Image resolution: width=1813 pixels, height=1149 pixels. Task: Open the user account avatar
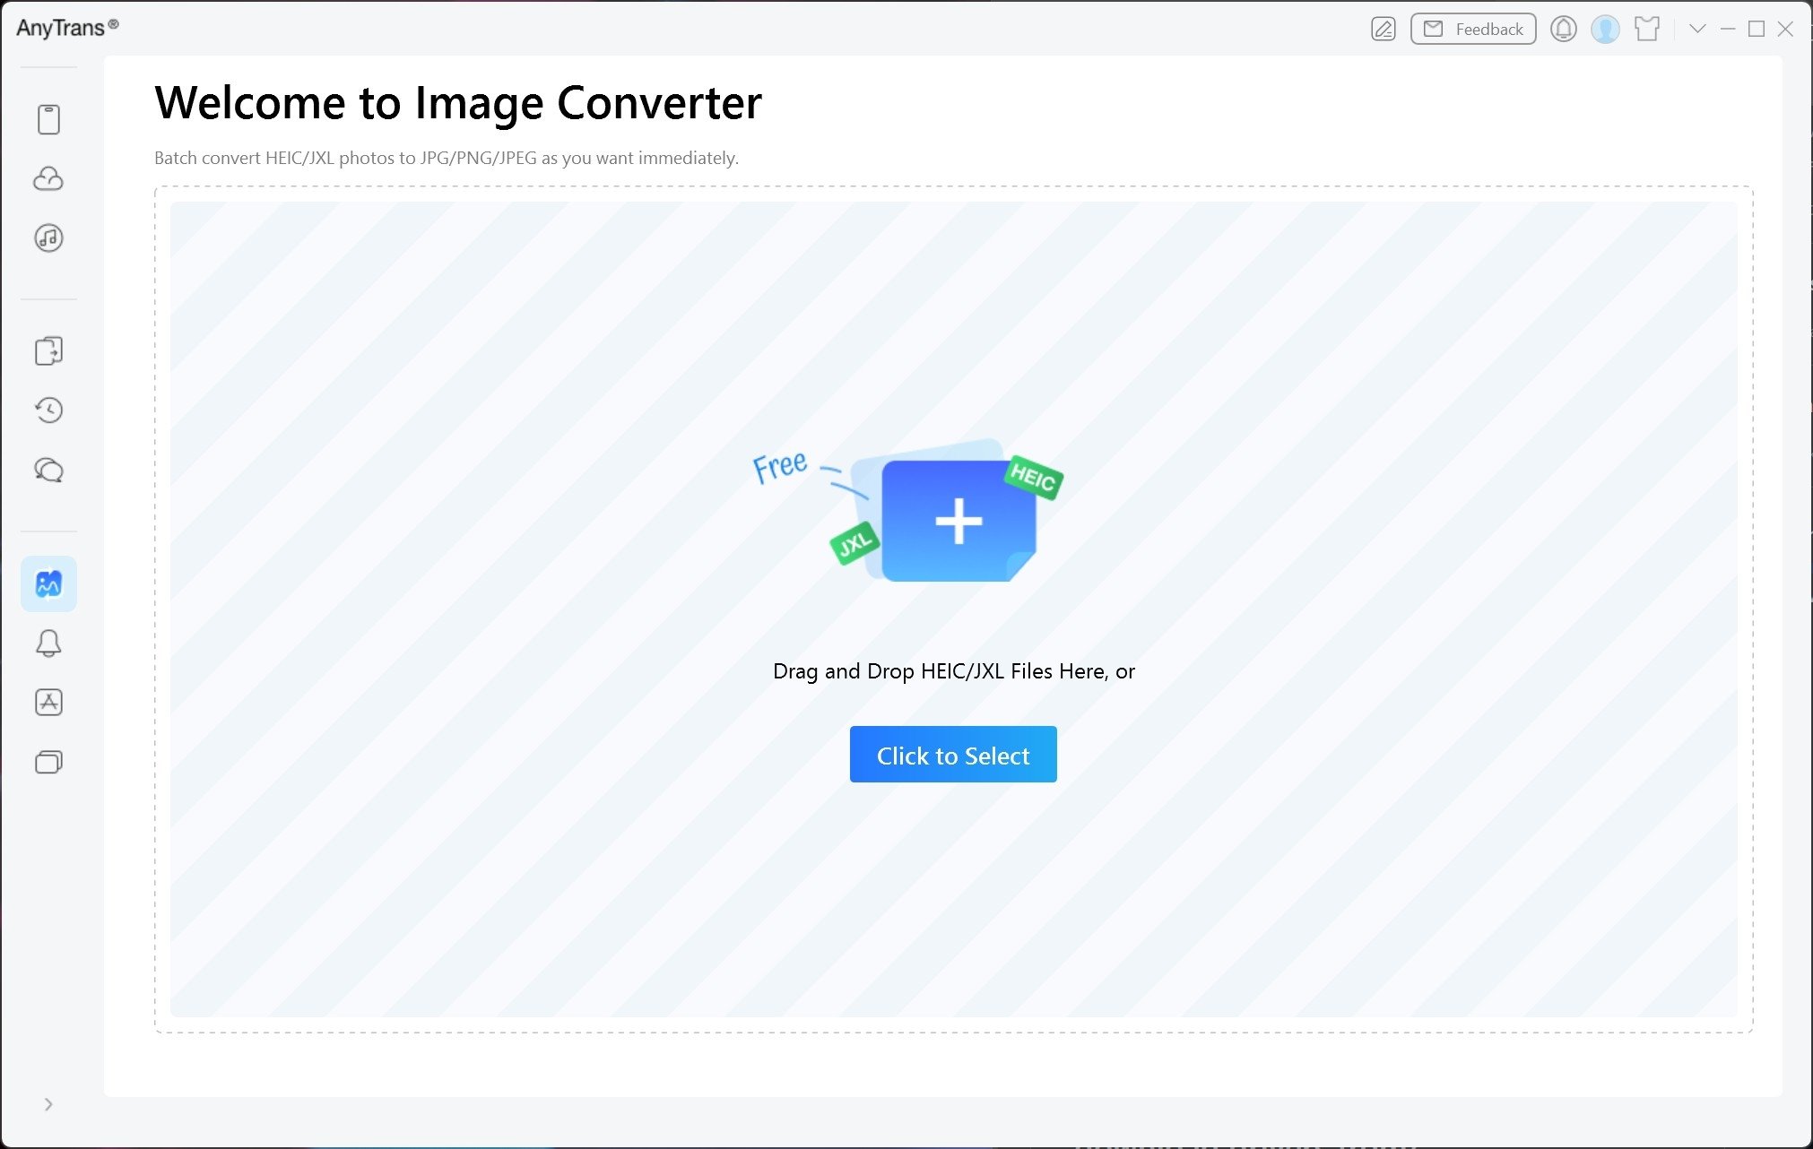point(1605,30)
